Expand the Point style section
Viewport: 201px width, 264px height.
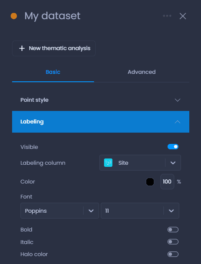pyautogui.click(x=101, y=100)
